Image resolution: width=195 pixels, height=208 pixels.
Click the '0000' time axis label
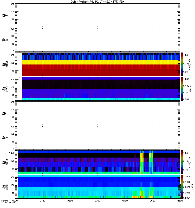[15, 200]
